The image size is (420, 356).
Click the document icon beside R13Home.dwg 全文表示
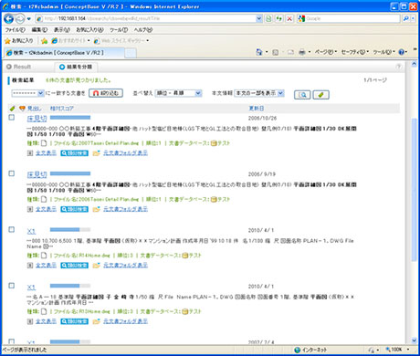(x=29, y=321)
